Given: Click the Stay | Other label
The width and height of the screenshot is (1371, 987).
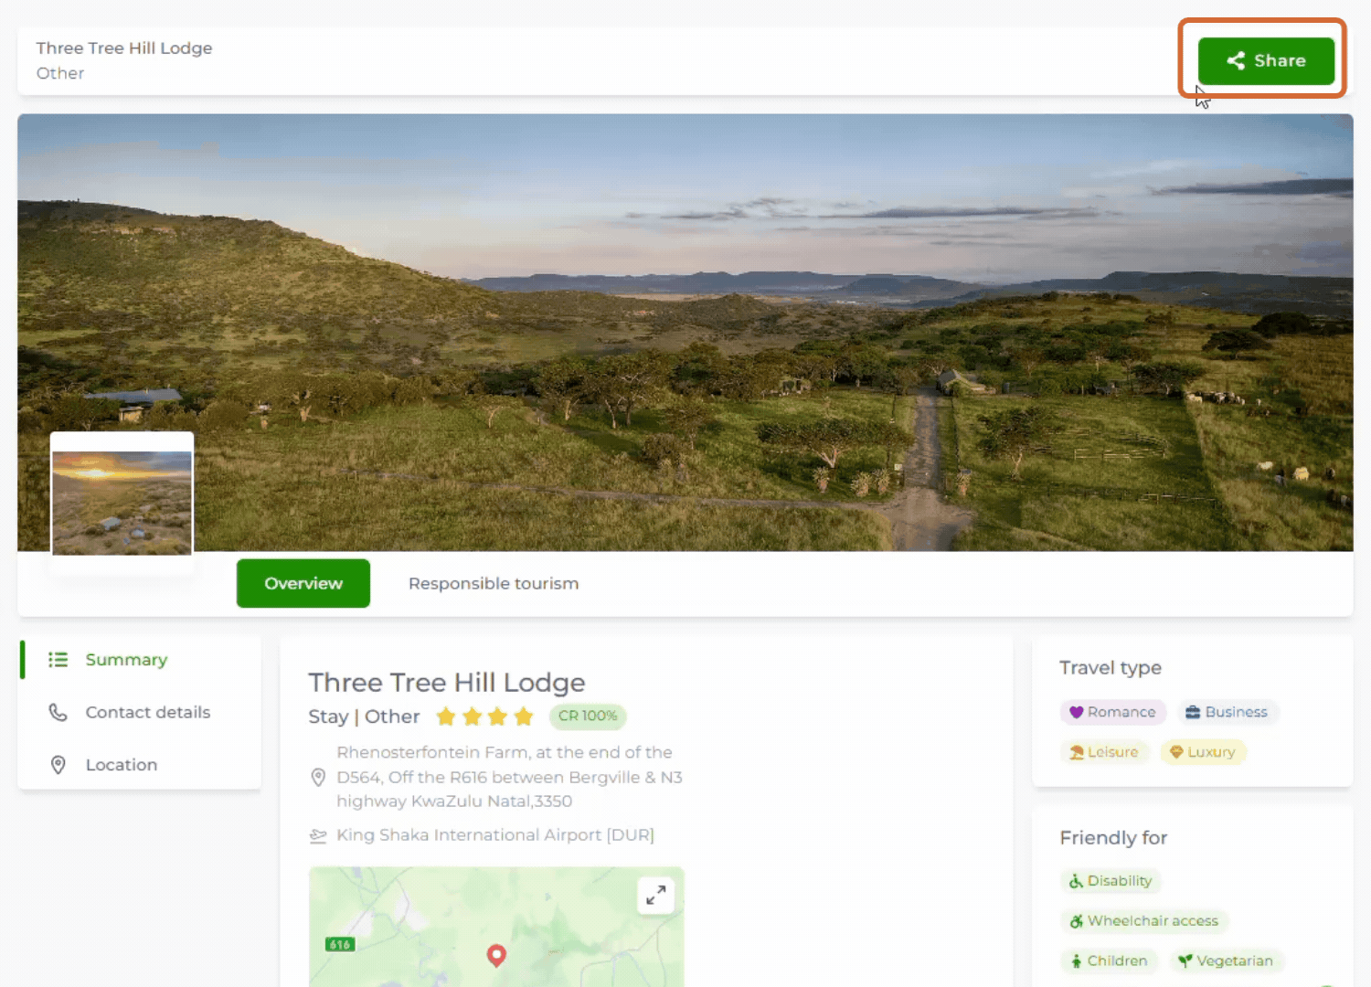Looking at the screenshot, I should [x=364, y=716].
